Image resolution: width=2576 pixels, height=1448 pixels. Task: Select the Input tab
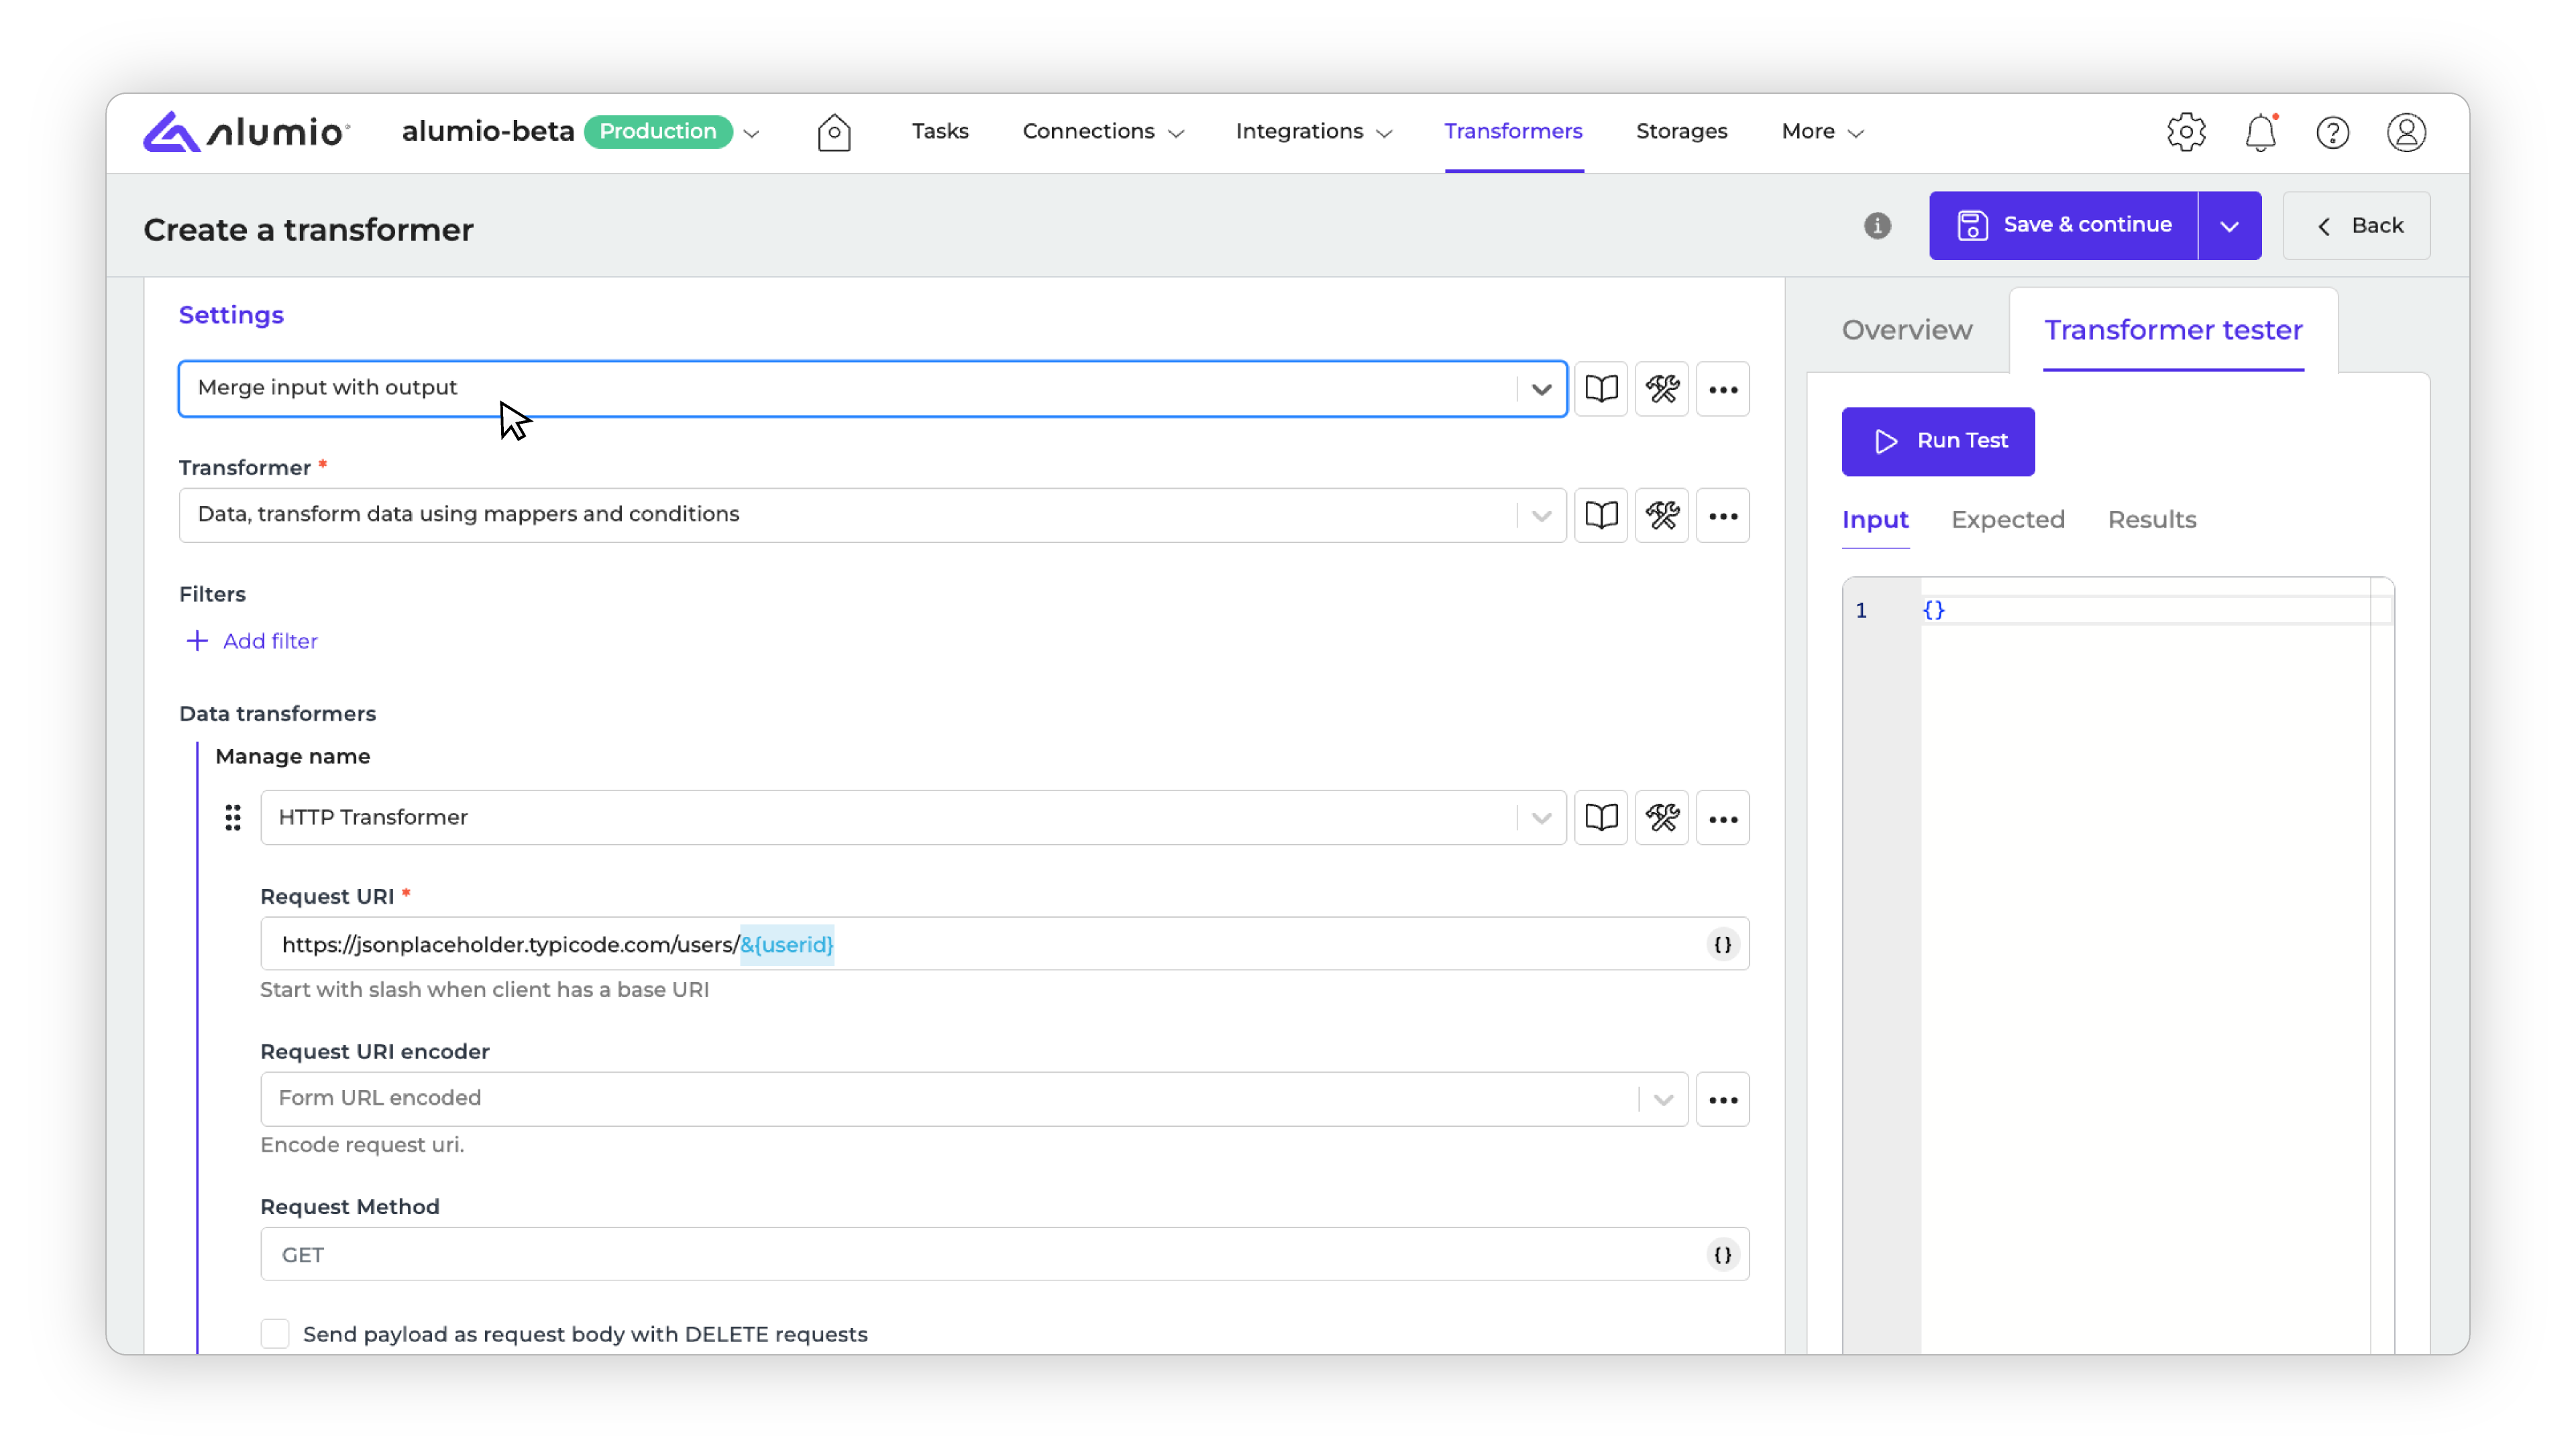(x=1875, y=520)
